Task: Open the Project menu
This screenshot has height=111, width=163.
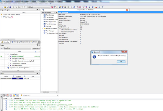Action: tap(14, 4)
